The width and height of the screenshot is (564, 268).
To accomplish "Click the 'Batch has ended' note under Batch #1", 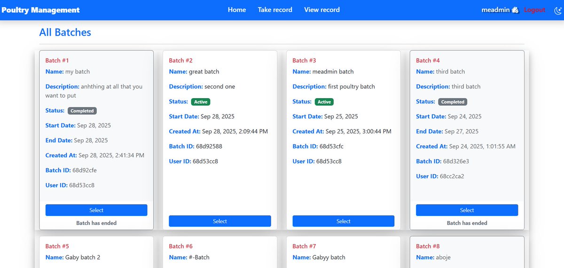I will 96,223.
